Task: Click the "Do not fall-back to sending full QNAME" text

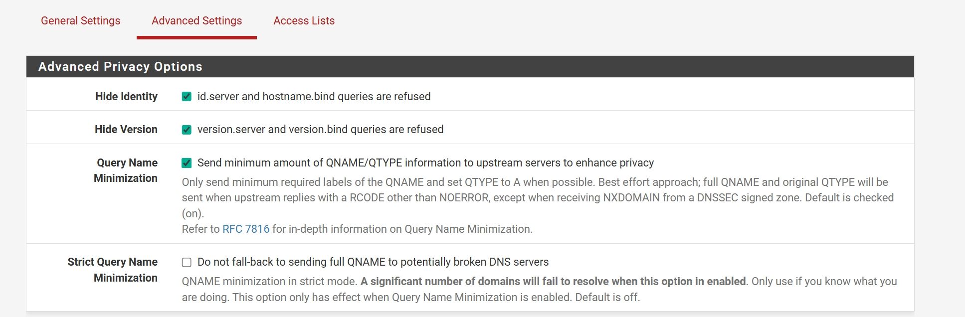Action: tap(373, 262)
